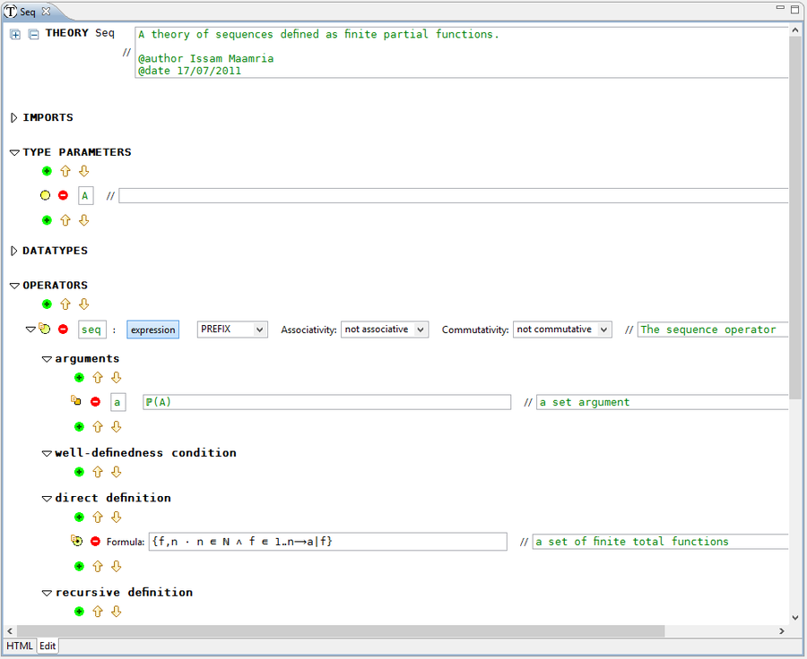
Task: Click the type parameter name field A
Action: coord(85,196)
